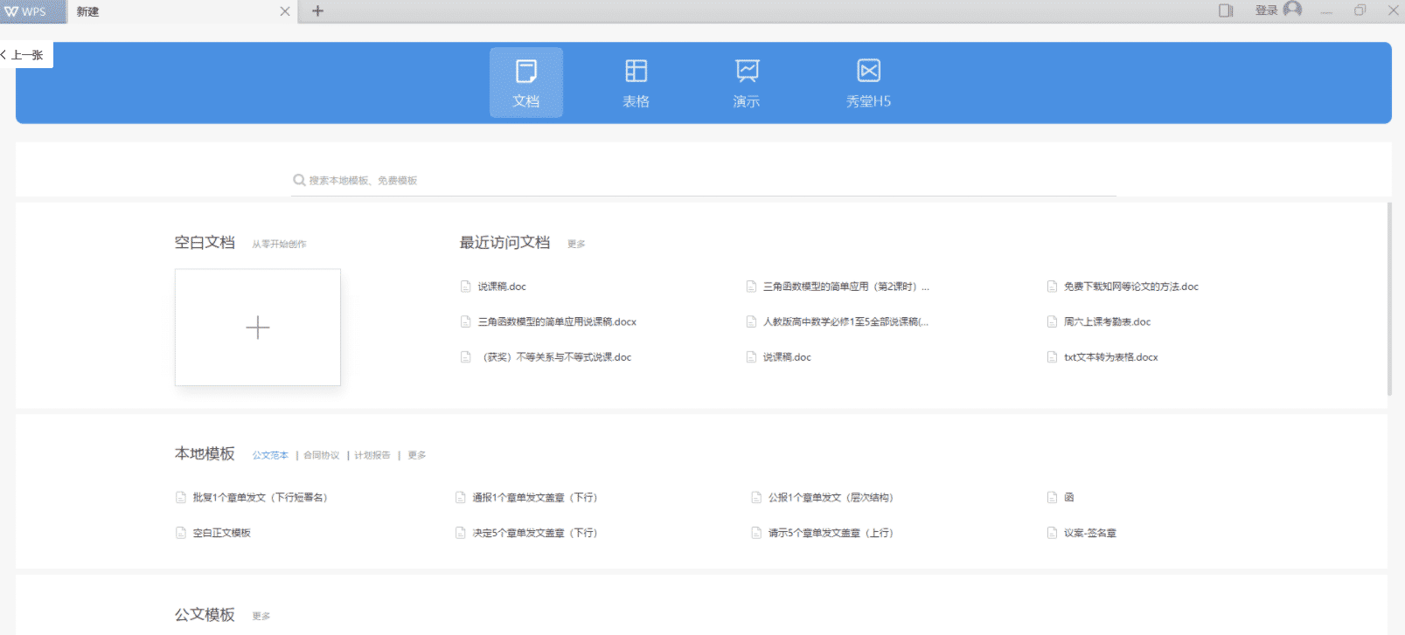Open template 批复1个章单发文 (下行短署名)
This screenshot has width=1405, height=635.
[x=260, y=497]
